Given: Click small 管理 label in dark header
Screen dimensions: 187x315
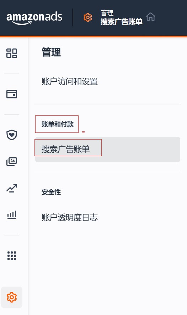Looking at the screenshot, I should click(107, 13).
